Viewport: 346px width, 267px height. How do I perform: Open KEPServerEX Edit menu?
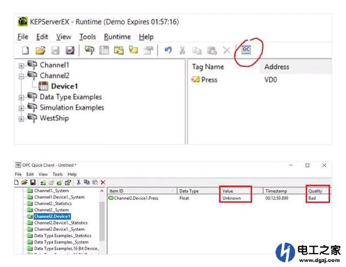coord(42,37)
